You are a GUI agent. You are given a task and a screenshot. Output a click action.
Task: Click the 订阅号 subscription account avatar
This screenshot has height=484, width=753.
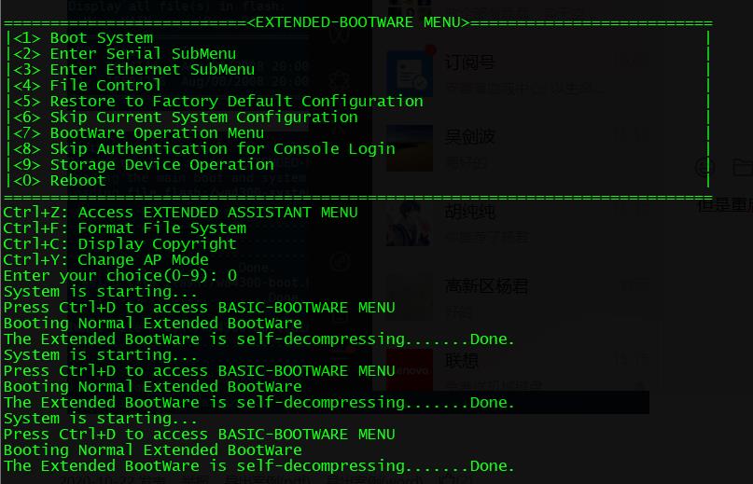click(x=410, y=73)
